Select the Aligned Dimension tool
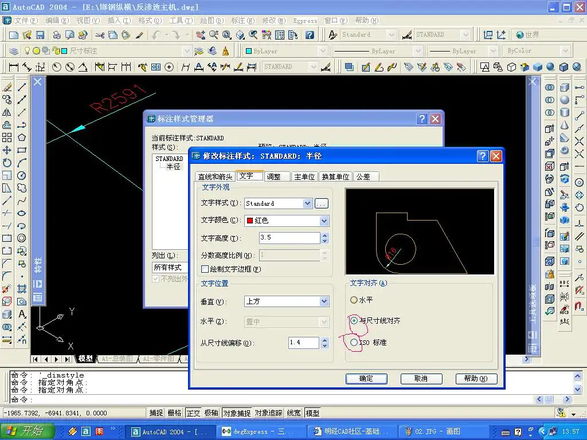The image size is (587, 440). click(x=26, y=67)
